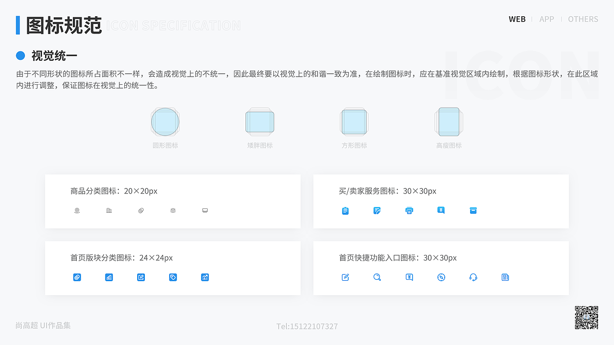Select the clipboard order icon in buyer services
614x345 pixels.
click(x=345, y=210)
